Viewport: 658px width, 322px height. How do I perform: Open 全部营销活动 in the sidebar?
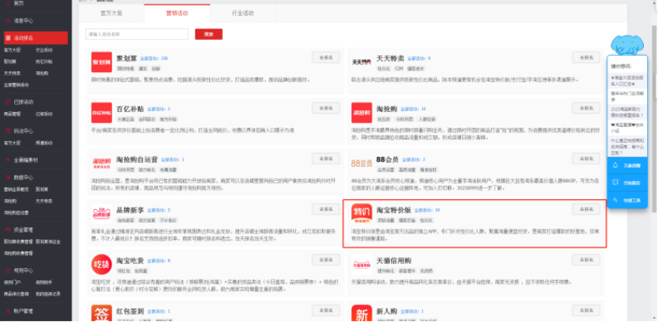pos(16,85)
